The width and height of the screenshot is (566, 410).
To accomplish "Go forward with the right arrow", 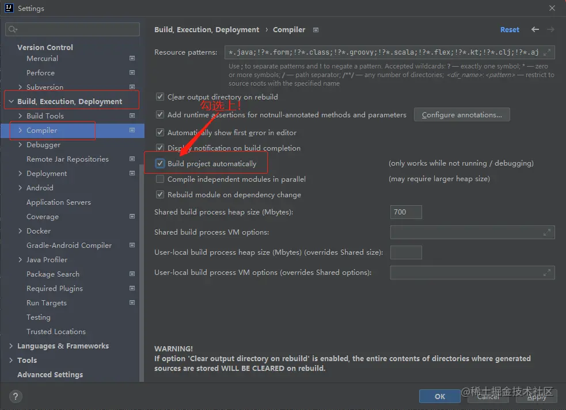I will [550, 29].
